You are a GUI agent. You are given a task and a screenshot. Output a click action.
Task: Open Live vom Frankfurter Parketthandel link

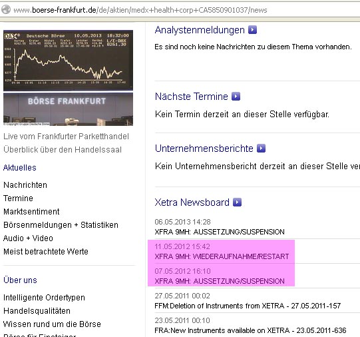point(66,137)
